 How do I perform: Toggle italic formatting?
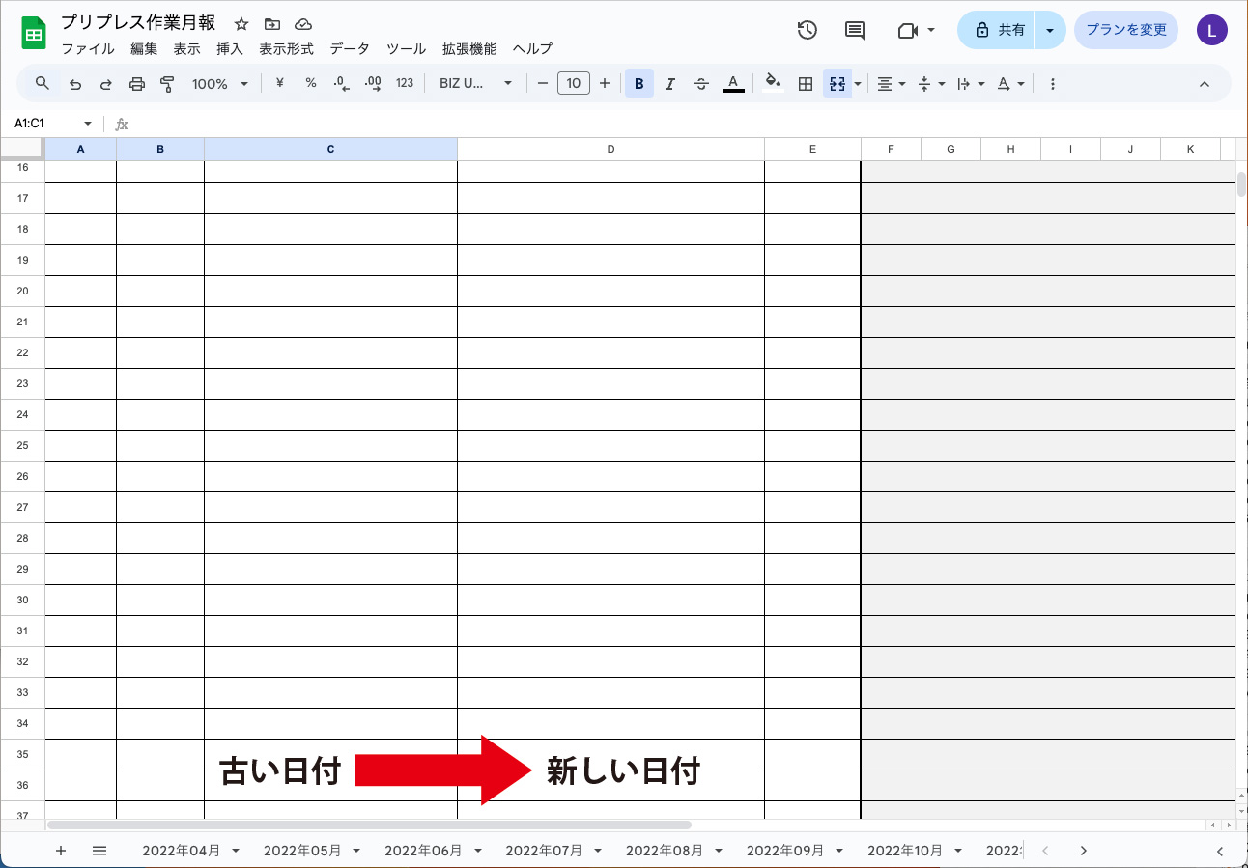coord(669,84)
